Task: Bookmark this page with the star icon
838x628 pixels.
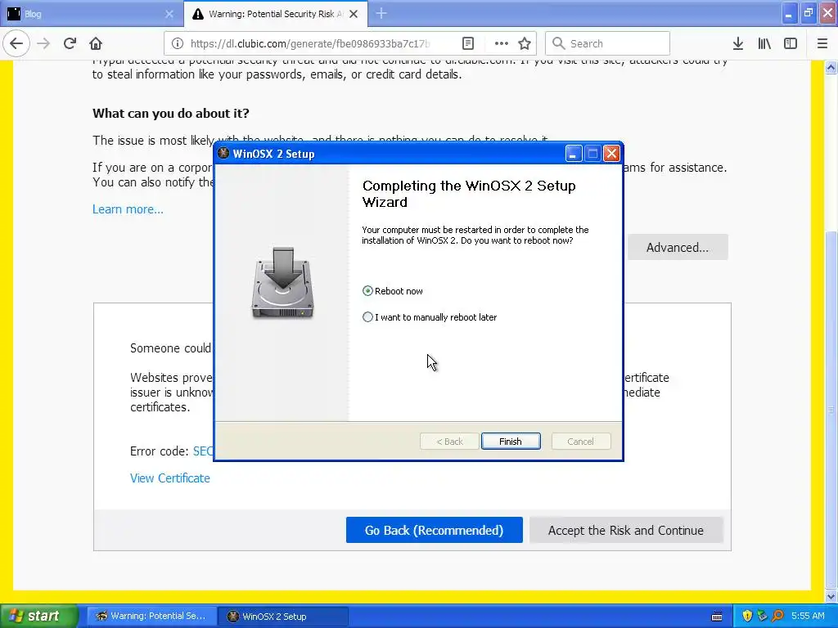Action: (525, 43)
